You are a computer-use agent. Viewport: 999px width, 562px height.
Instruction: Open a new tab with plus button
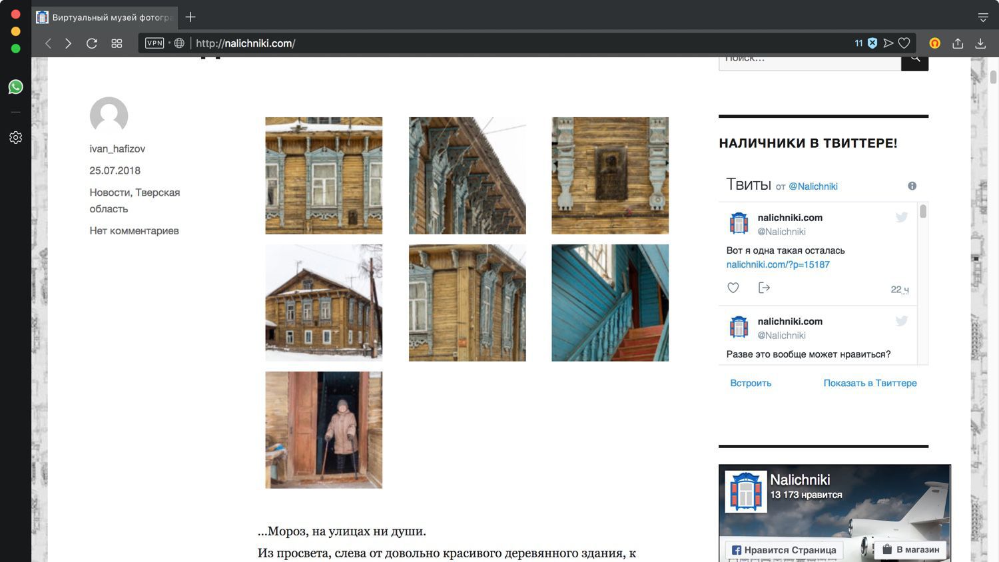coord(190,17)
